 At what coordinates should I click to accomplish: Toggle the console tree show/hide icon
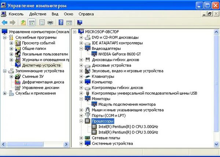coord(32,22)
